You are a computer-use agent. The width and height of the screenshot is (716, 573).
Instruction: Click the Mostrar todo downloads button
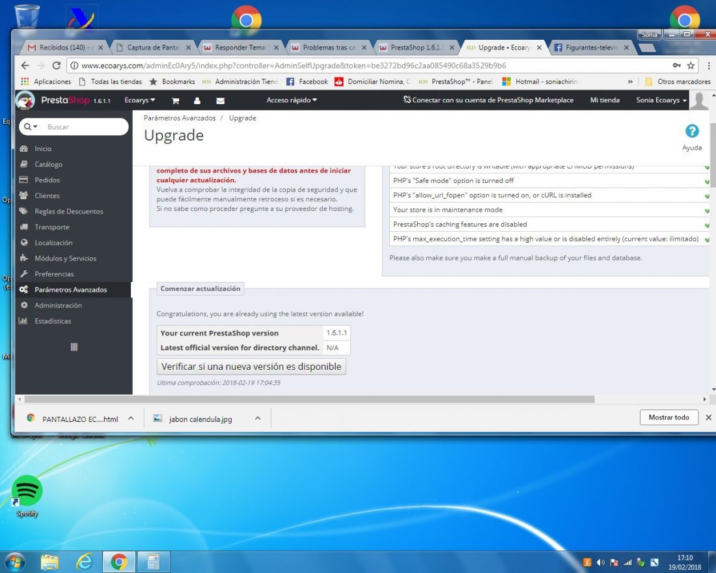click(669, 417)
